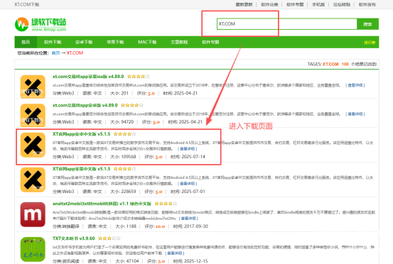
Task: Open 论坛转贴 in the top bar
Action: pos(342,4)
